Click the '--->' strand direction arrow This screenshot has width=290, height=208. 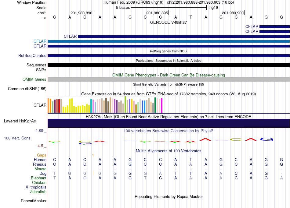click(x=43, y=18)
